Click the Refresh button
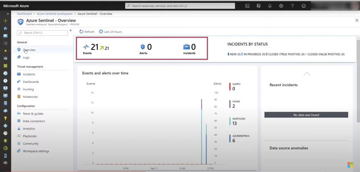 (x=86, y=32)
